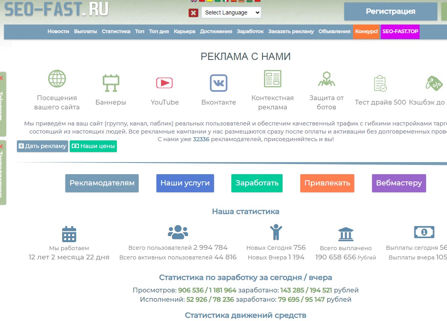Open Статистика in the navigation bar

(x=116, y=31)
